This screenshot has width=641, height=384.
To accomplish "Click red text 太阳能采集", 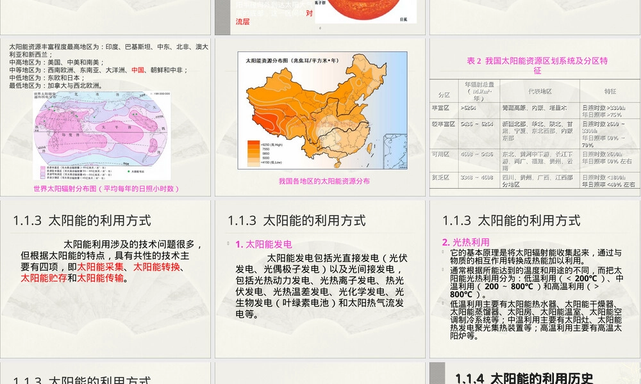I will pos(100,267).
